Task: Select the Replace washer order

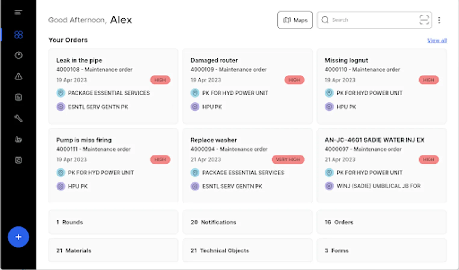Action: (x=247, y=165)
